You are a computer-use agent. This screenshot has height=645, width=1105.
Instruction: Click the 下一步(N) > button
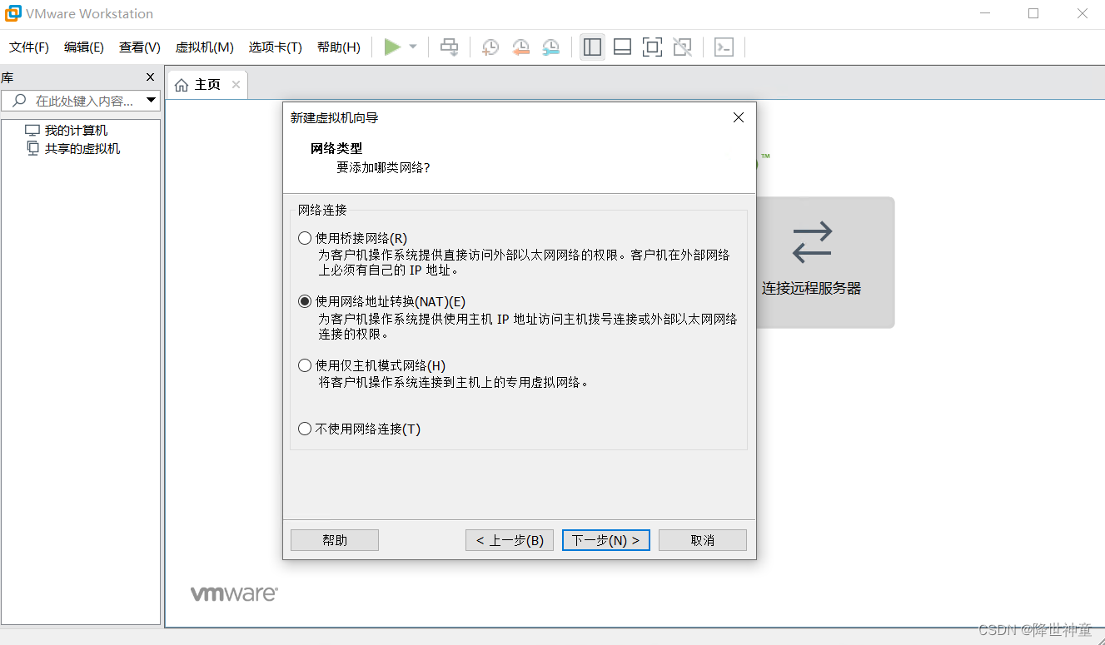(x=606, y=540)
